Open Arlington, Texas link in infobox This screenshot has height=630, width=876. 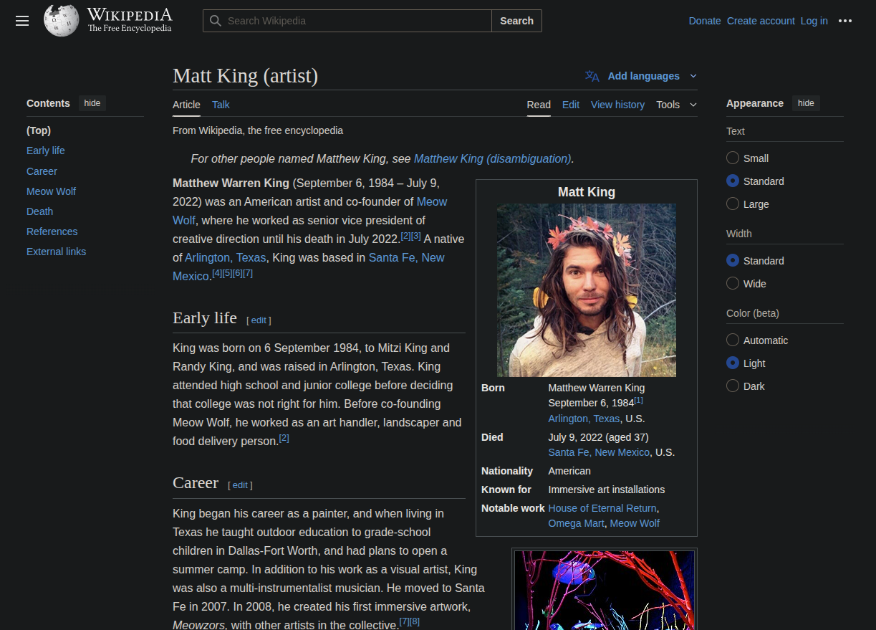584,419
